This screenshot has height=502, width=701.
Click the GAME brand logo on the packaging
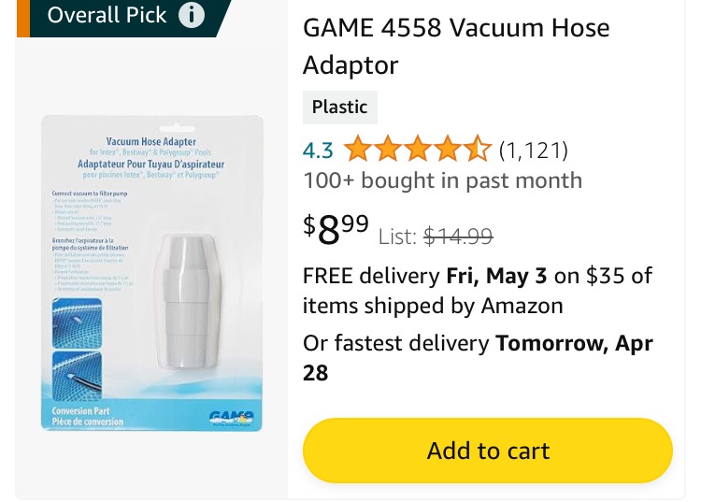[x=231, y=418]
